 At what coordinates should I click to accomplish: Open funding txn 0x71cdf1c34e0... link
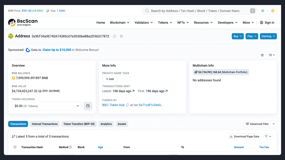click(x=151, y=105)
